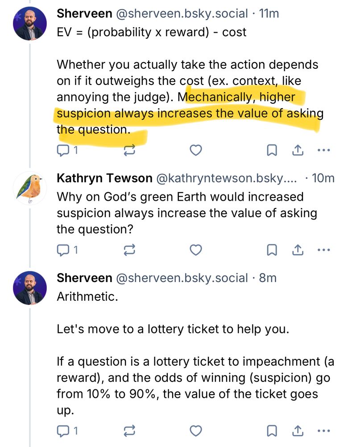Share Sherveen's top post
The height and width of the screenshot is (447, 348).
pyautogui.click(x=298, y=150)
